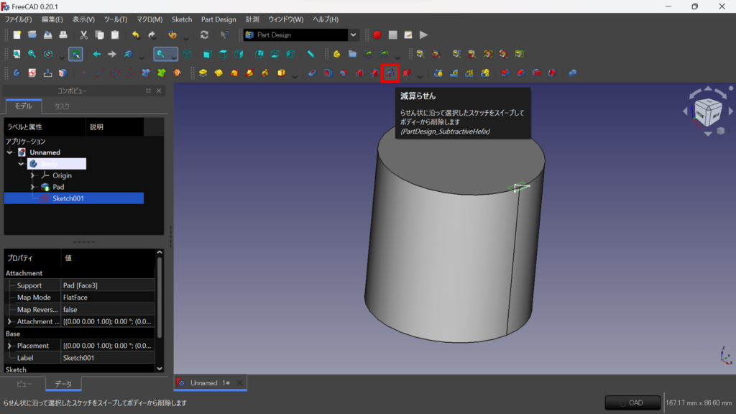Cut the selection with the scissors icon

coord(83,35)
